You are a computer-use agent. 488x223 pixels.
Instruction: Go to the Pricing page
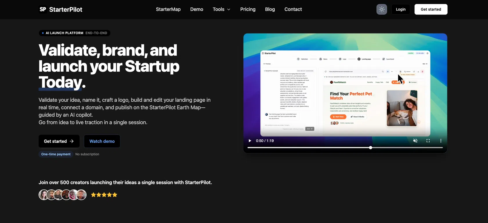pos(248,9)
